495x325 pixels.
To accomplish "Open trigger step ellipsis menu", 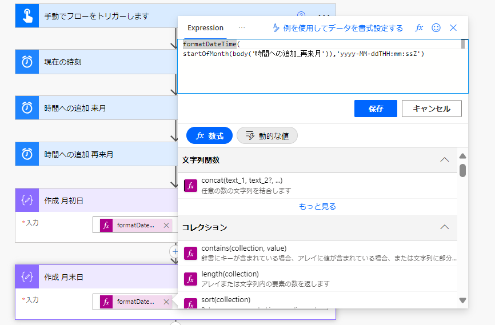I will tap(324, 14).
